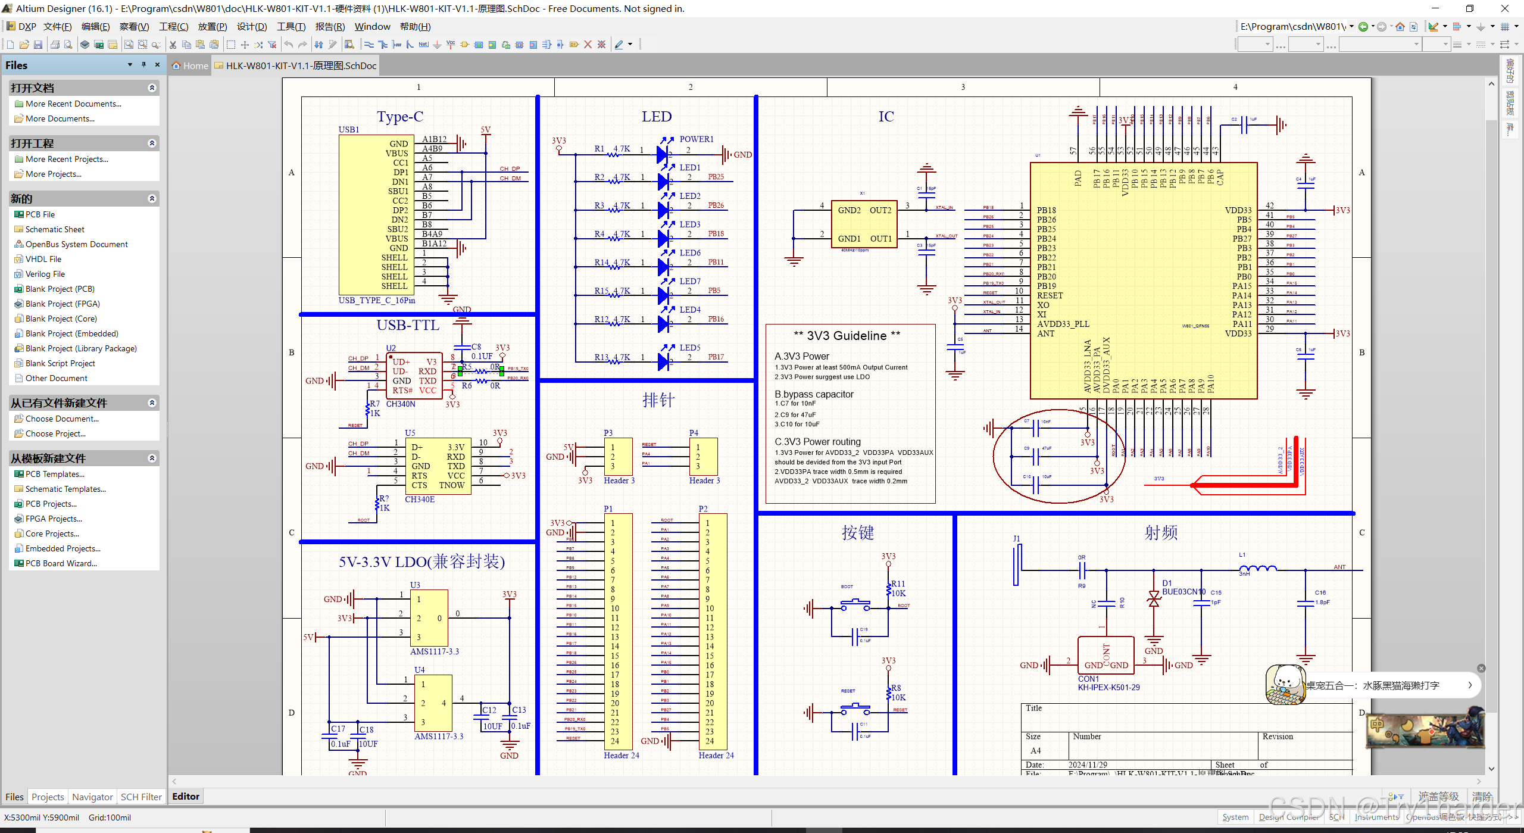Select the Place Net Label tool
The height and width of the screenshot is (833, 1524).
(423, 45)
